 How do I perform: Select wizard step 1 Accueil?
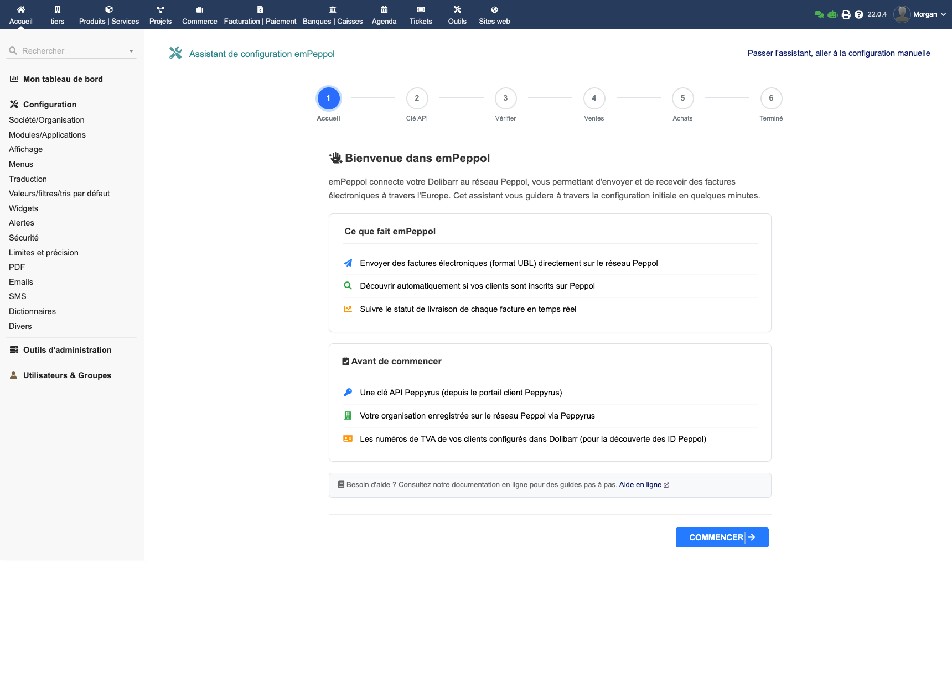tap(328, 98)
